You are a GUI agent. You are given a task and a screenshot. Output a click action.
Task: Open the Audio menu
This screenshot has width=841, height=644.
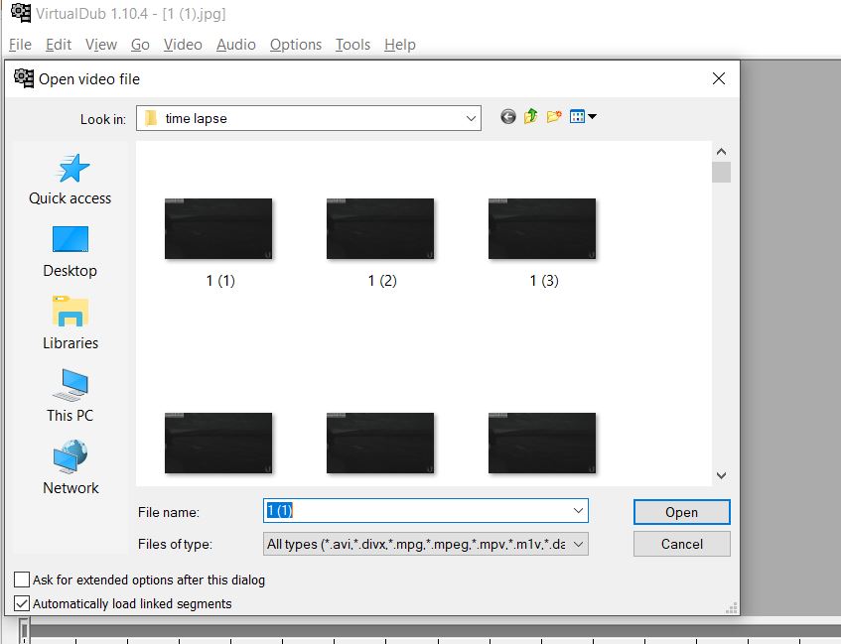tap(236, 45)
